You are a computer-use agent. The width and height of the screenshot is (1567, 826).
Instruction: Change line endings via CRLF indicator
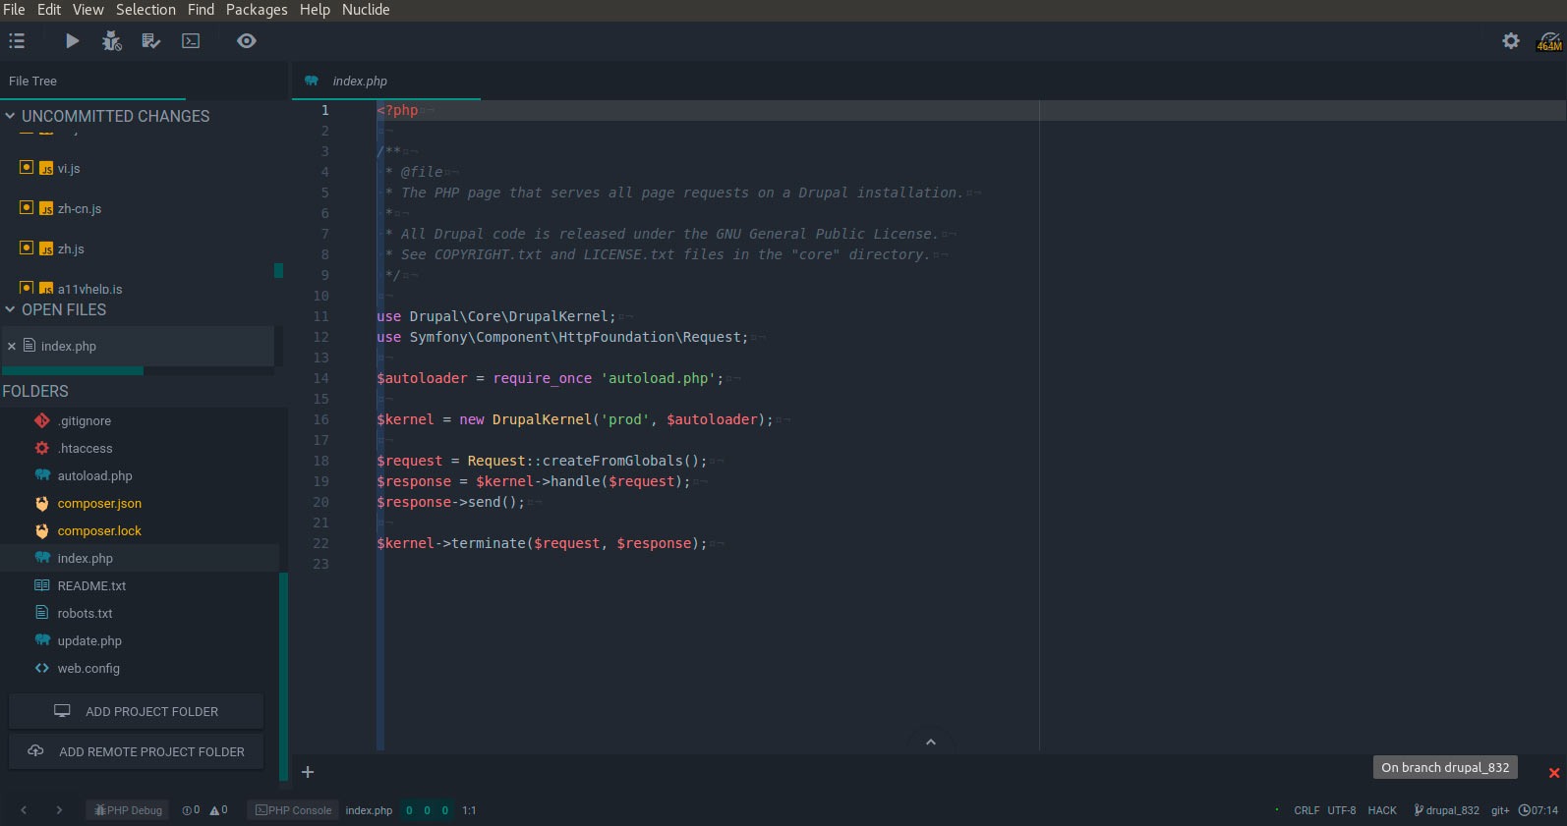(1306, 810)
